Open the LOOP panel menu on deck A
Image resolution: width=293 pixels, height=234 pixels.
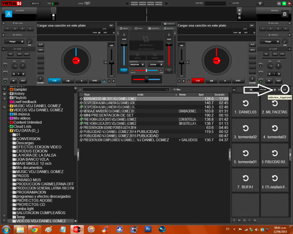tap(4, 49)
